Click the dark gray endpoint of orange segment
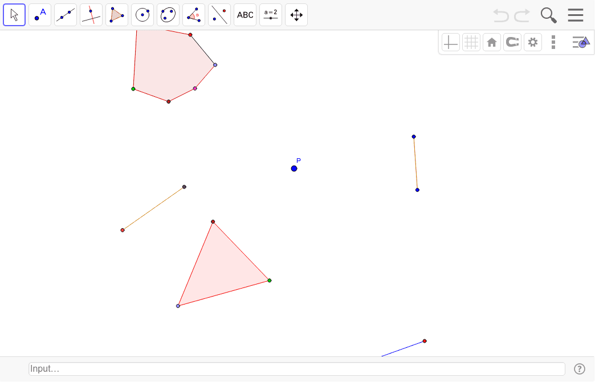 [185, 187]
